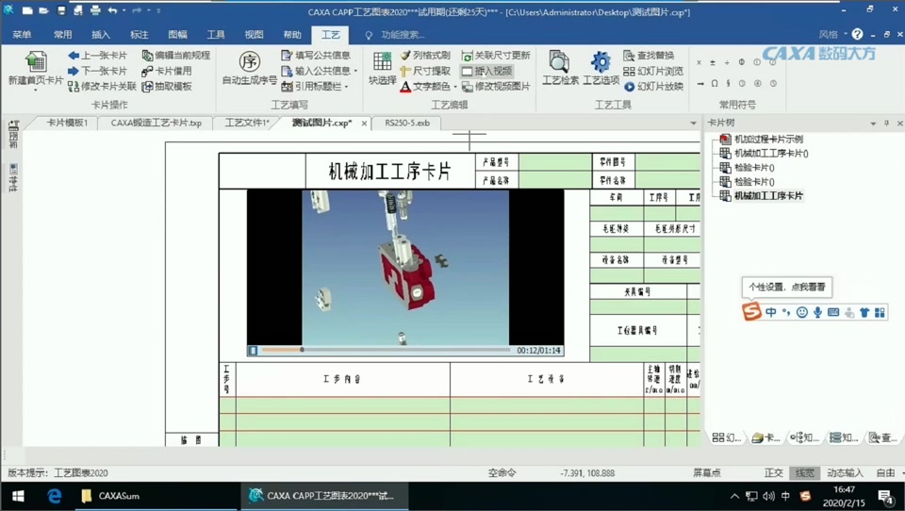Click 个性设置,点我看看 tooltip link
Image resolution: width=905 pixels, height=511 pixels.
[786, 287]
